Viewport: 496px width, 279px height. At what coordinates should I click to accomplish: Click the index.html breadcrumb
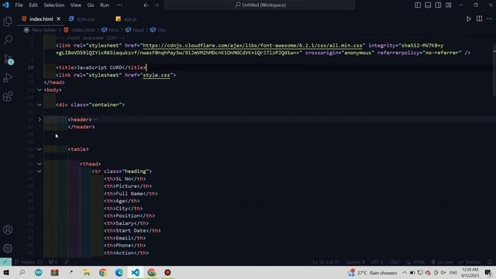(x=83, y=30)
